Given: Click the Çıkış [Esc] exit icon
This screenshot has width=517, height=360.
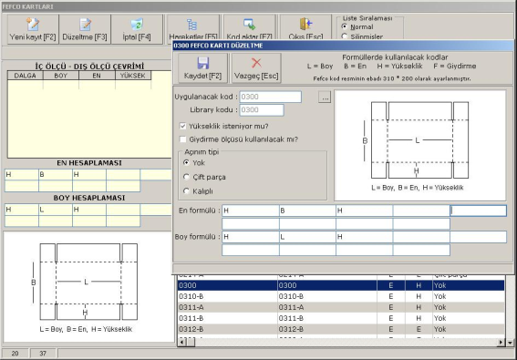Looking at the screenshot, I should coord(305,27).
